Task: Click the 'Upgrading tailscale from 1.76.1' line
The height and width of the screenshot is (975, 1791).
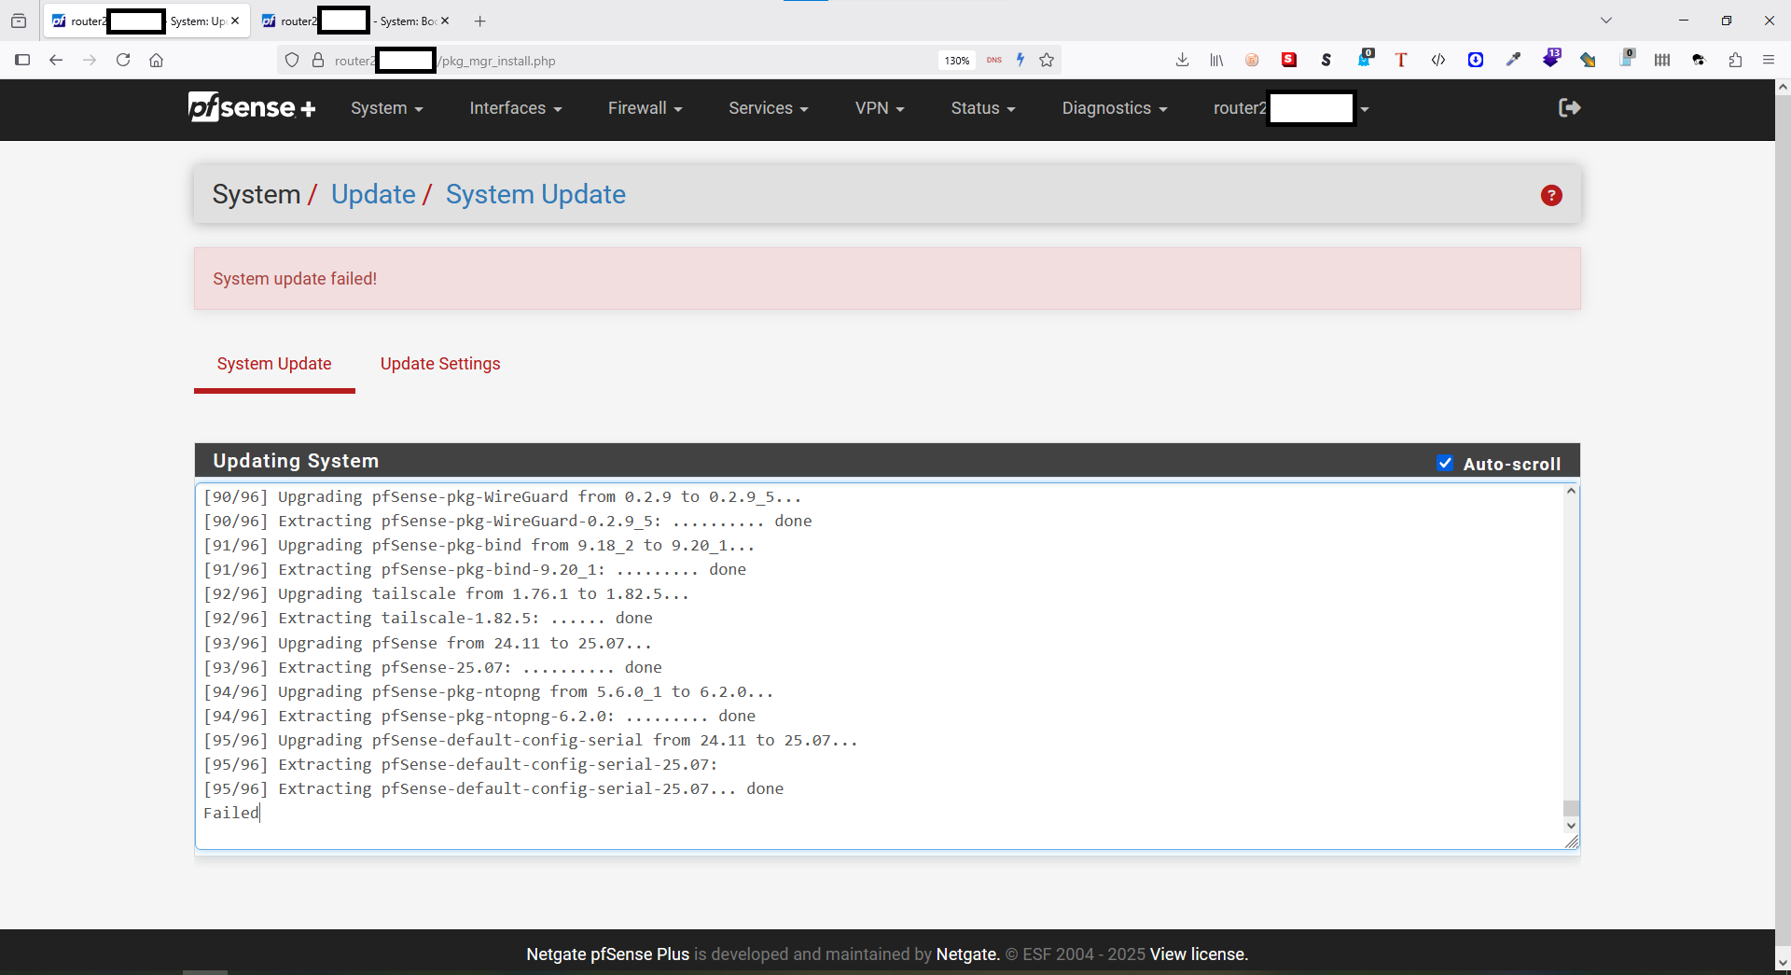Action: coord(446,593)
